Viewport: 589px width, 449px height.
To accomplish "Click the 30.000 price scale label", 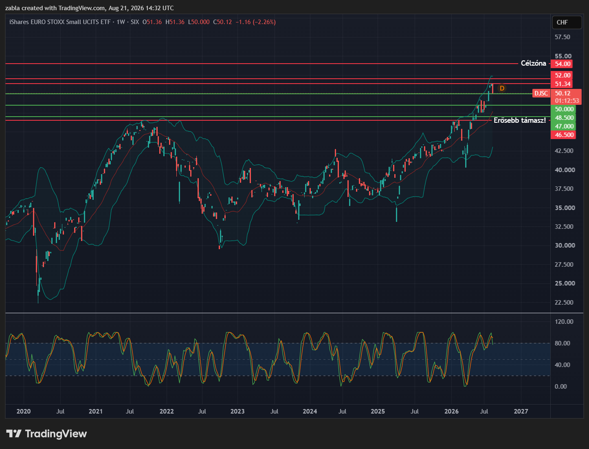I will coord(565,245).
